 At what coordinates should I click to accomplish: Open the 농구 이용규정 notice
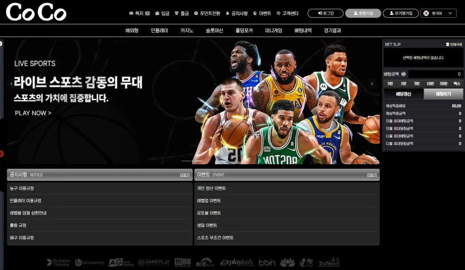click(x=22, y=188)
